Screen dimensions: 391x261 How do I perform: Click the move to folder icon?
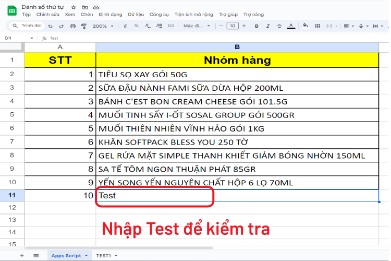pos(85,7)
